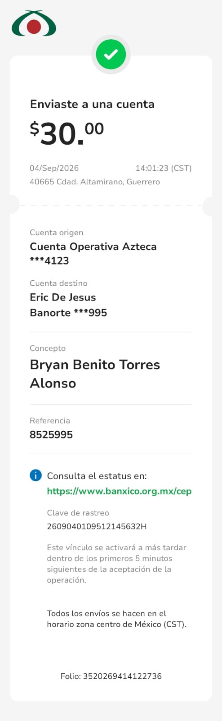Viewport: 222px width, 721px height.
Task: Open the banxico.org.mx/cep link
Action: [x=119, y=491]
